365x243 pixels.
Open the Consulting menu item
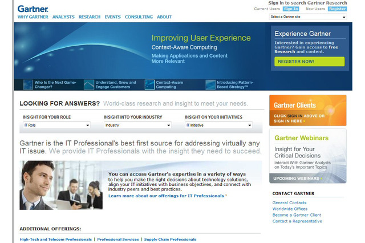139,17
